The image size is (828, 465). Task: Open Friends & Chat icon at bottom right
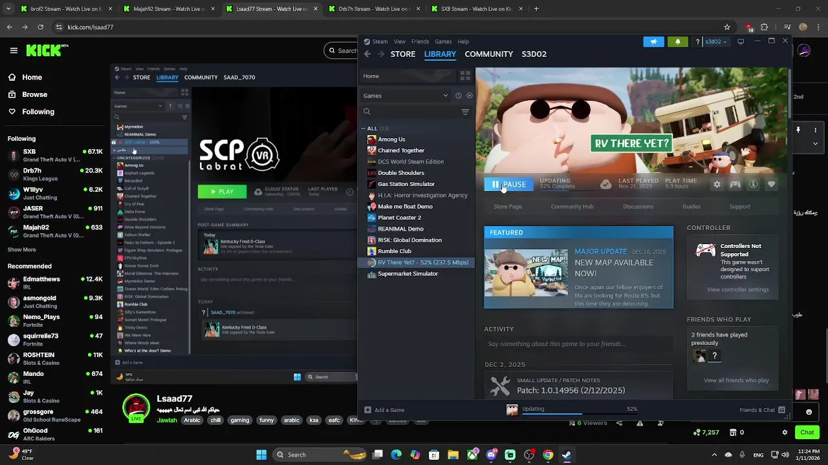point(781,410)
